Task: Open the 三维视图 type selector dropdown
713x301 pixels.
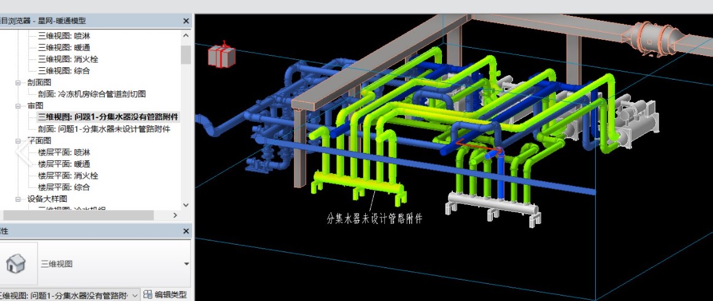Action: click(186, 264)
